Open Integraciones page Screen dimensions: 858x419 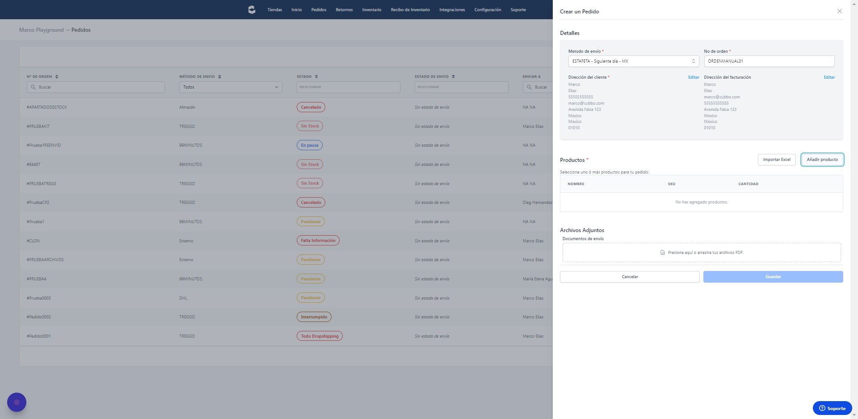pos(452,9)
